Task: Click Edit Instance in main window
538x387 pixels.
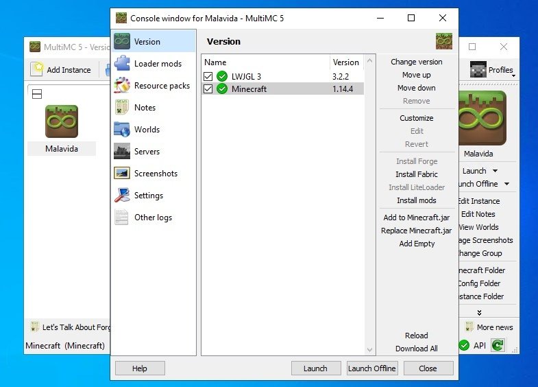Action: point(479,201)
